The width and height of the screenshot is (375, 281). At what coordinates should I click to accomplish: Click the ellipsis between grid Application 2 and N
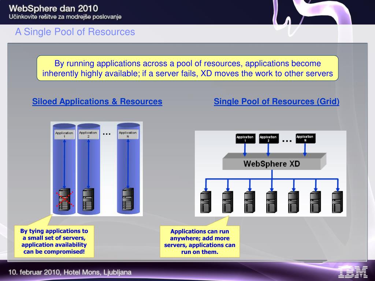[287, 141]
